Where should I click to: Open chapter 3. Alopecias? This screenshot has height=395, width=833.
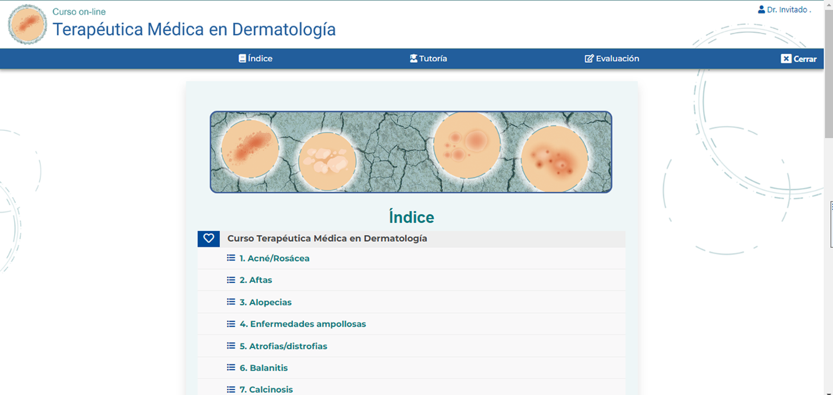coord(265,302)
